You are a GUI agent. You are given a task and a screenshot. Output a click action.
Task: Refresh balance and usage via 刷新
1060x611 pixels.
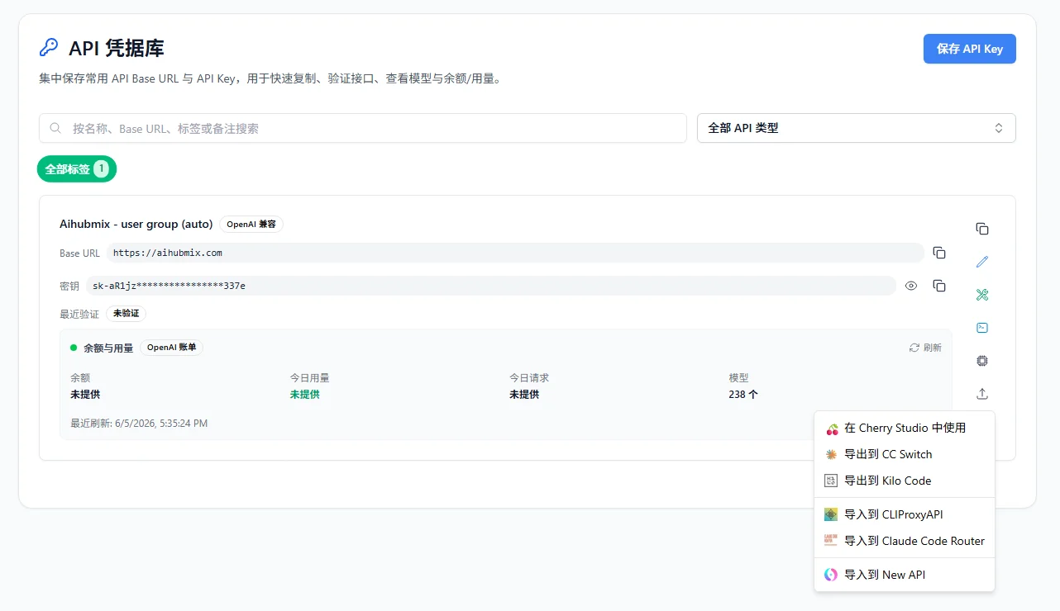(x=925, y=348)
